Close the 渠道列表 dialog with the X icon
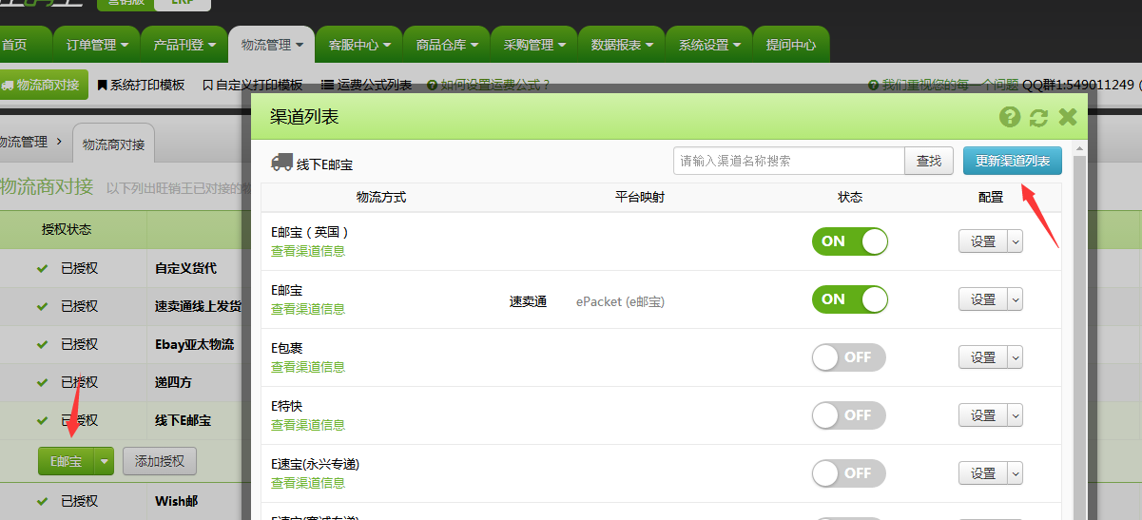 [x=1068, y=117]
